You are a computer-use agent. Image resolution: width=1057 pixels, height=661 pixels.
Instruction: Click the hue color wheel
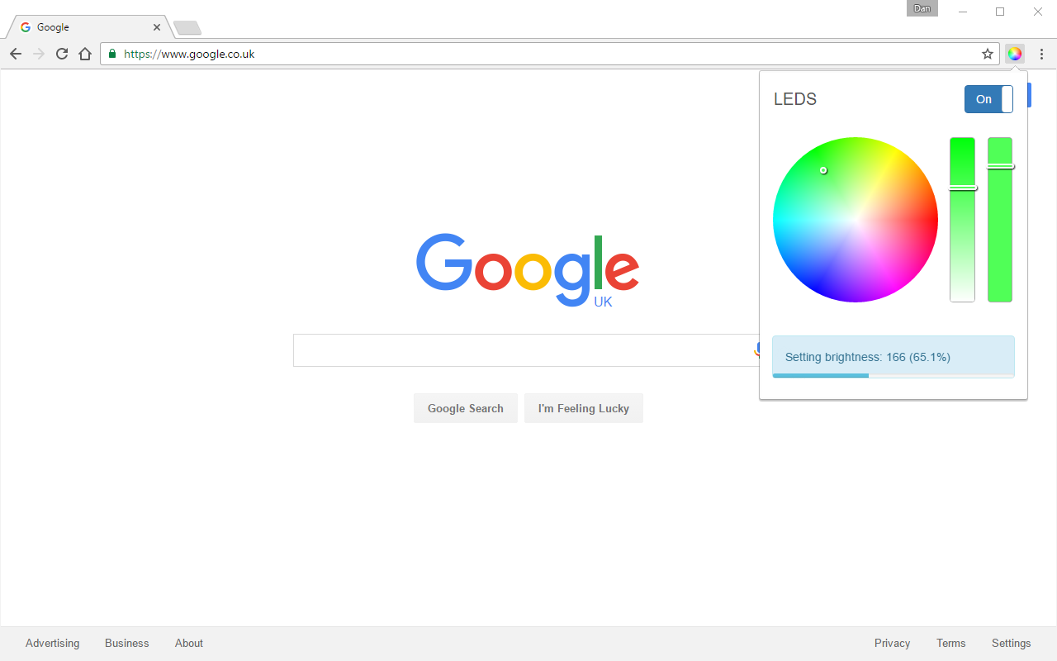pyautogui.click(x=856, y=220)
